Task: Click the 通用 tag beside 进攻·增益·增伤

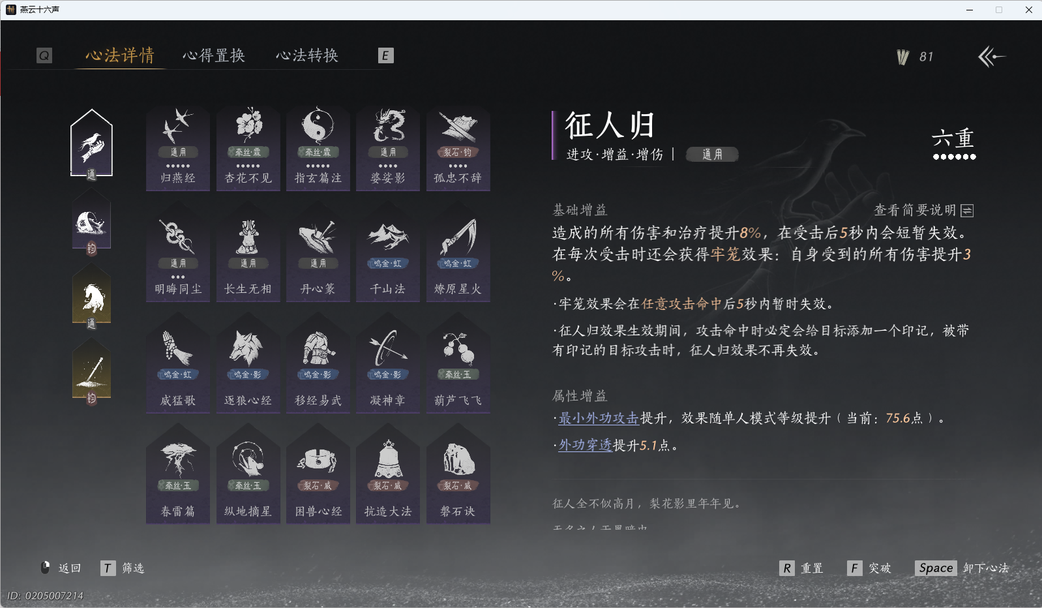Action: pyautogui.click(x=712, y=155)
